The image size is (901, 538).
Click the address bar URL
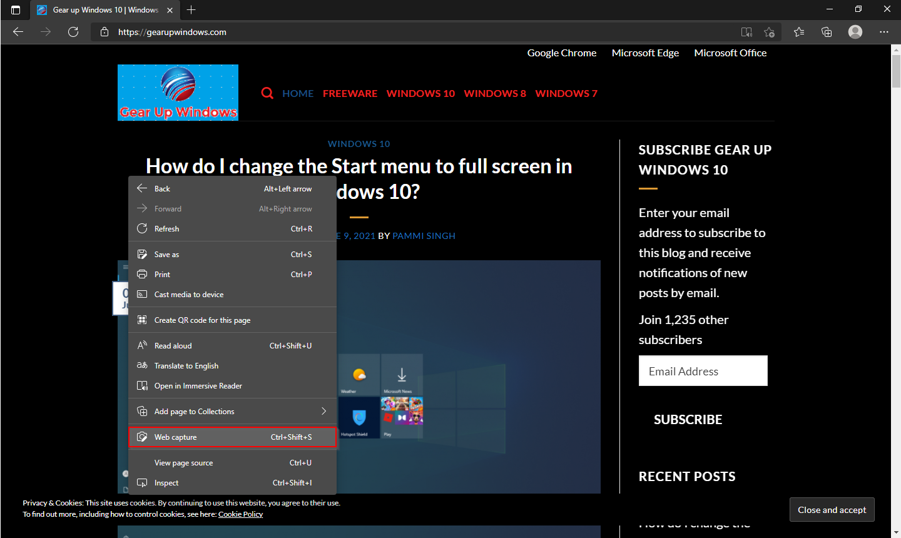[x=172, y=32]
